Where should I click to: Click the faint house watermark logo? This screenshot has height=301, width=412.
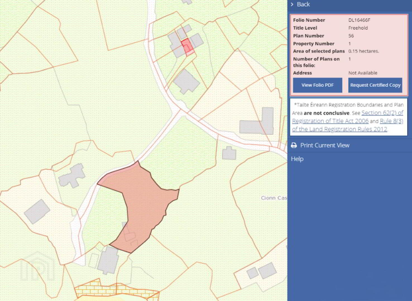point(38,267)
